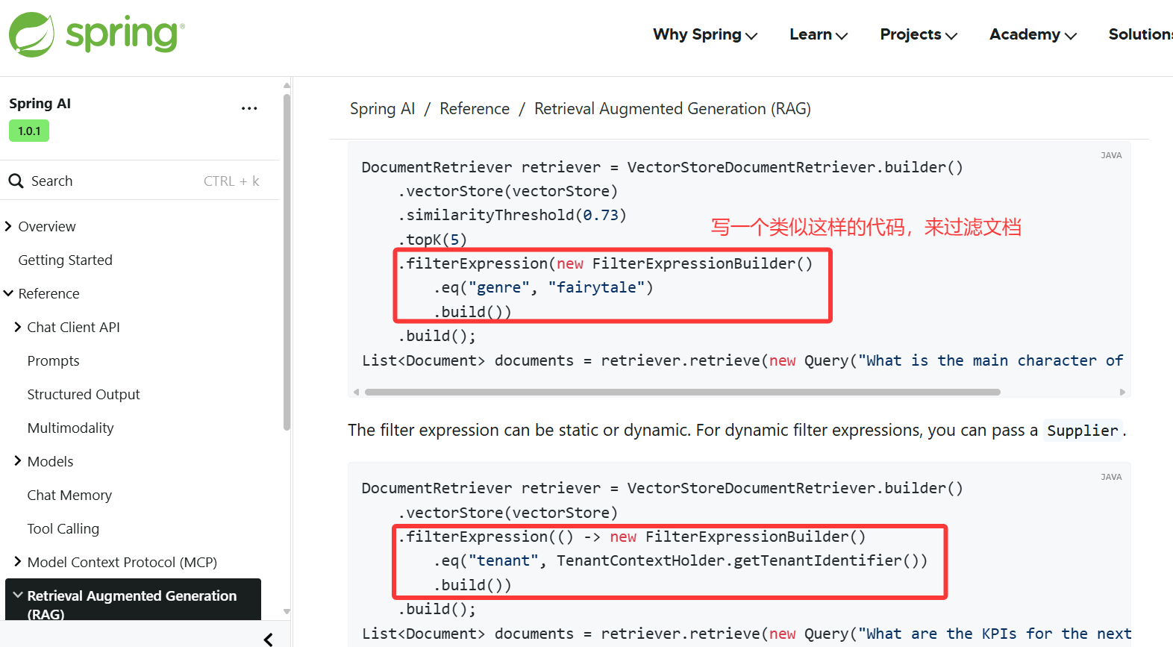The height and width of the screenshot is (647, 1173).
Task: Open the Prompts page
Action: [x=53, y=360]
